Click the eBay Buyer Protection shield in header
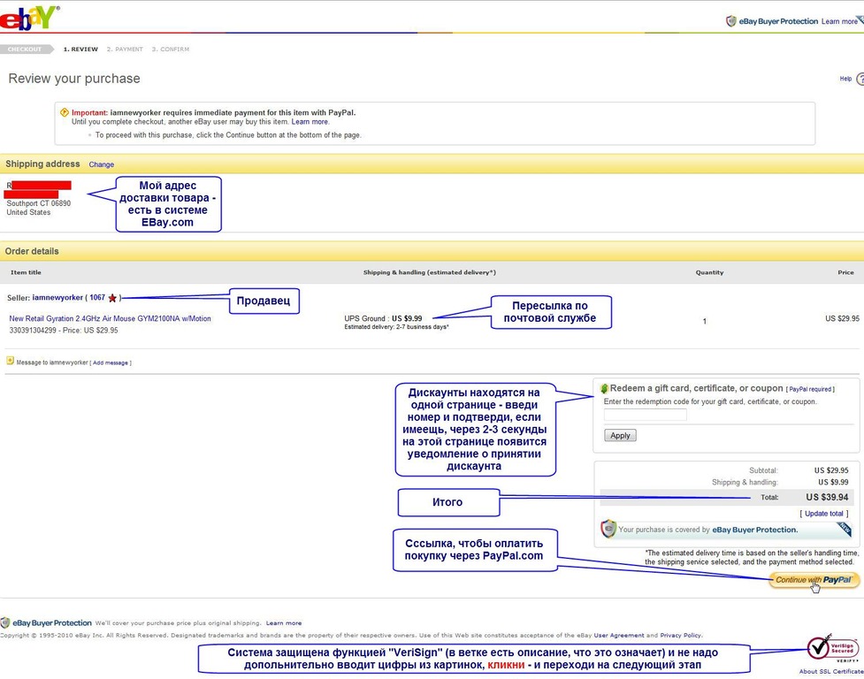864x679 pixels. (730, 21)
